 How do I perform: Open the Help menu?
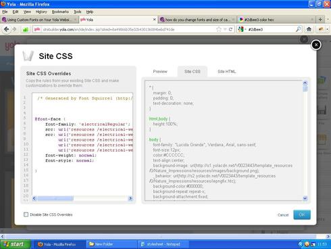[90, 12]
